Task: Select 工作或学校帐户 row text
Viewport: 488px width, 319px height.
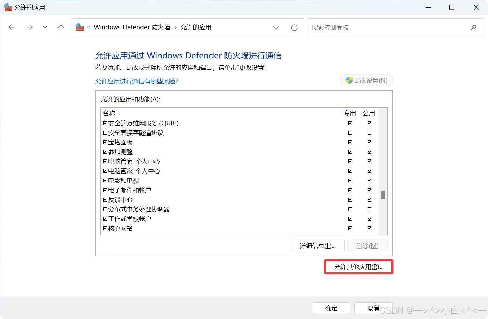Action: (x=129, y=219)
